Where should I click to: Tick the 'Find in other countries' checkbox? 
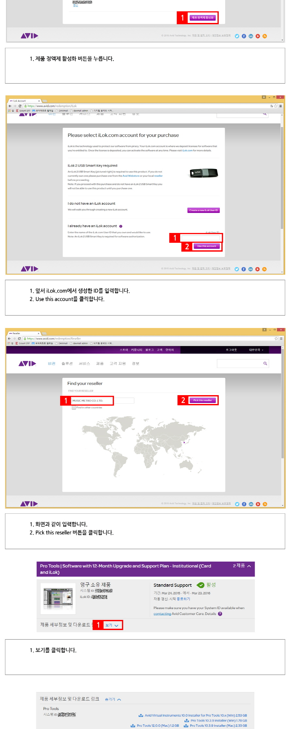point(74,408)
